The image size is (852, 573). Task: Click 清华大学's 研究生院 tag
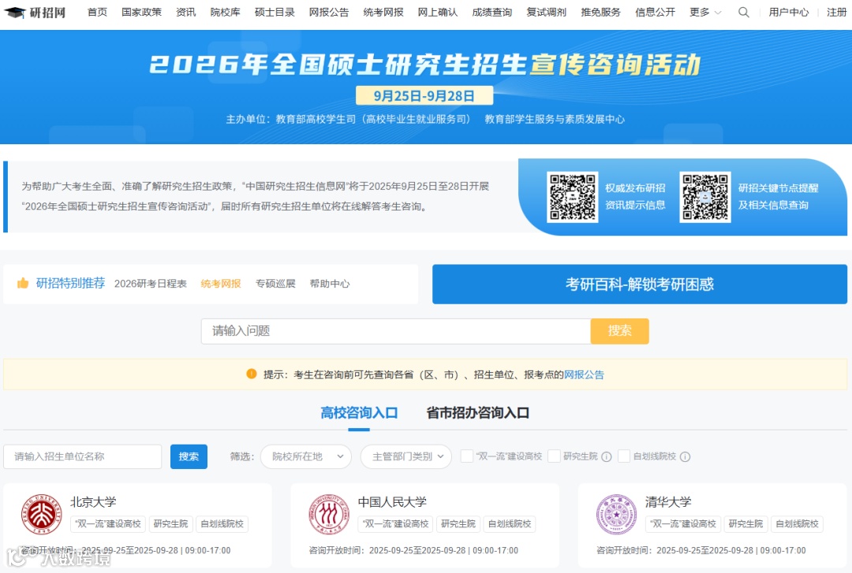(x=745, y=523)
